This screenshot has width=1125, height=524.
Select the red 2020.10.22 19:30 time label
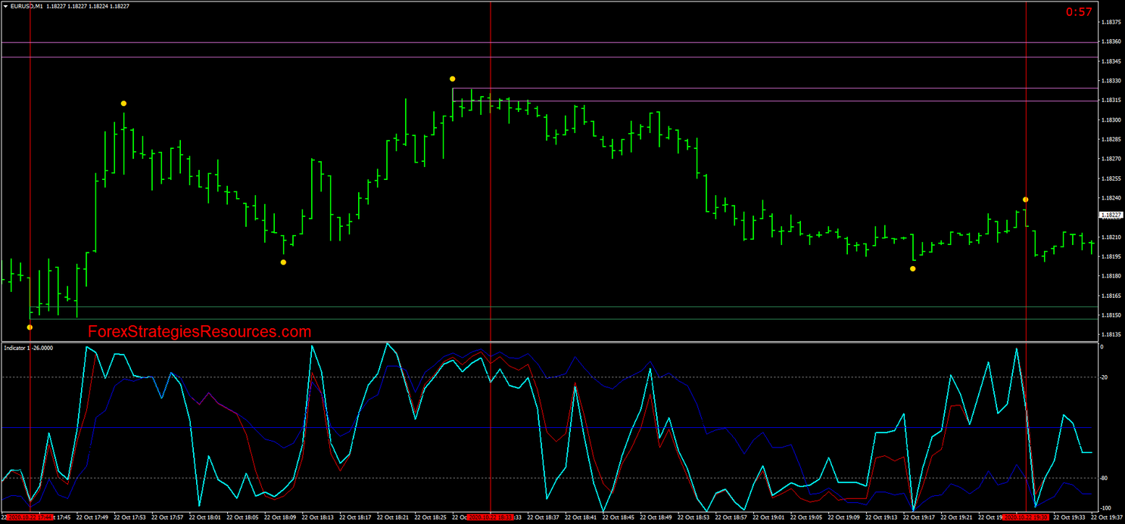coord(1026,518)
